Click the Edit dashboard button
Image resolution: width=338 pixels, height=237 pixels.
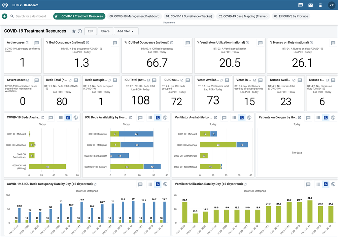90,31
